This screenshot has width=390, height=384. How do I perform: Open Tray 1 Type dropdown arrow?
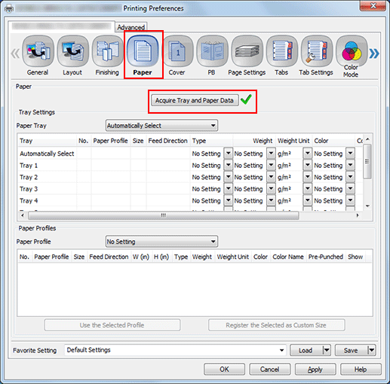click(229, 166)
